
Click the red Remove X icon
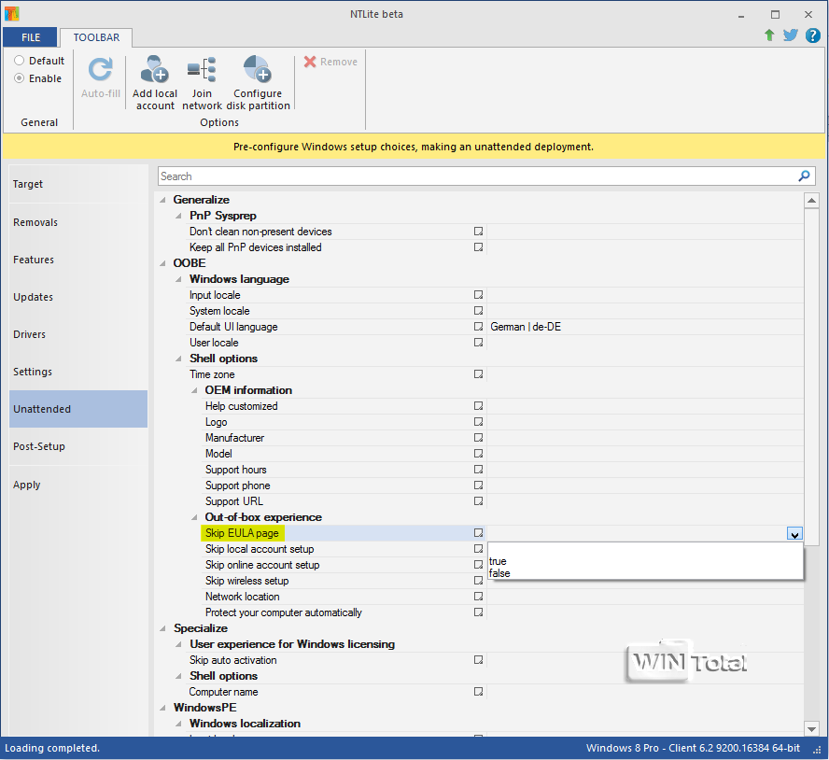[x=310, y=62]
